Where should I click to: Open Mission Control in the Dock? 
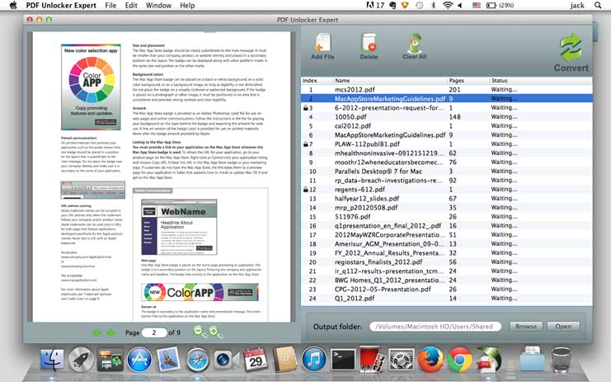[x=110, y=360]
